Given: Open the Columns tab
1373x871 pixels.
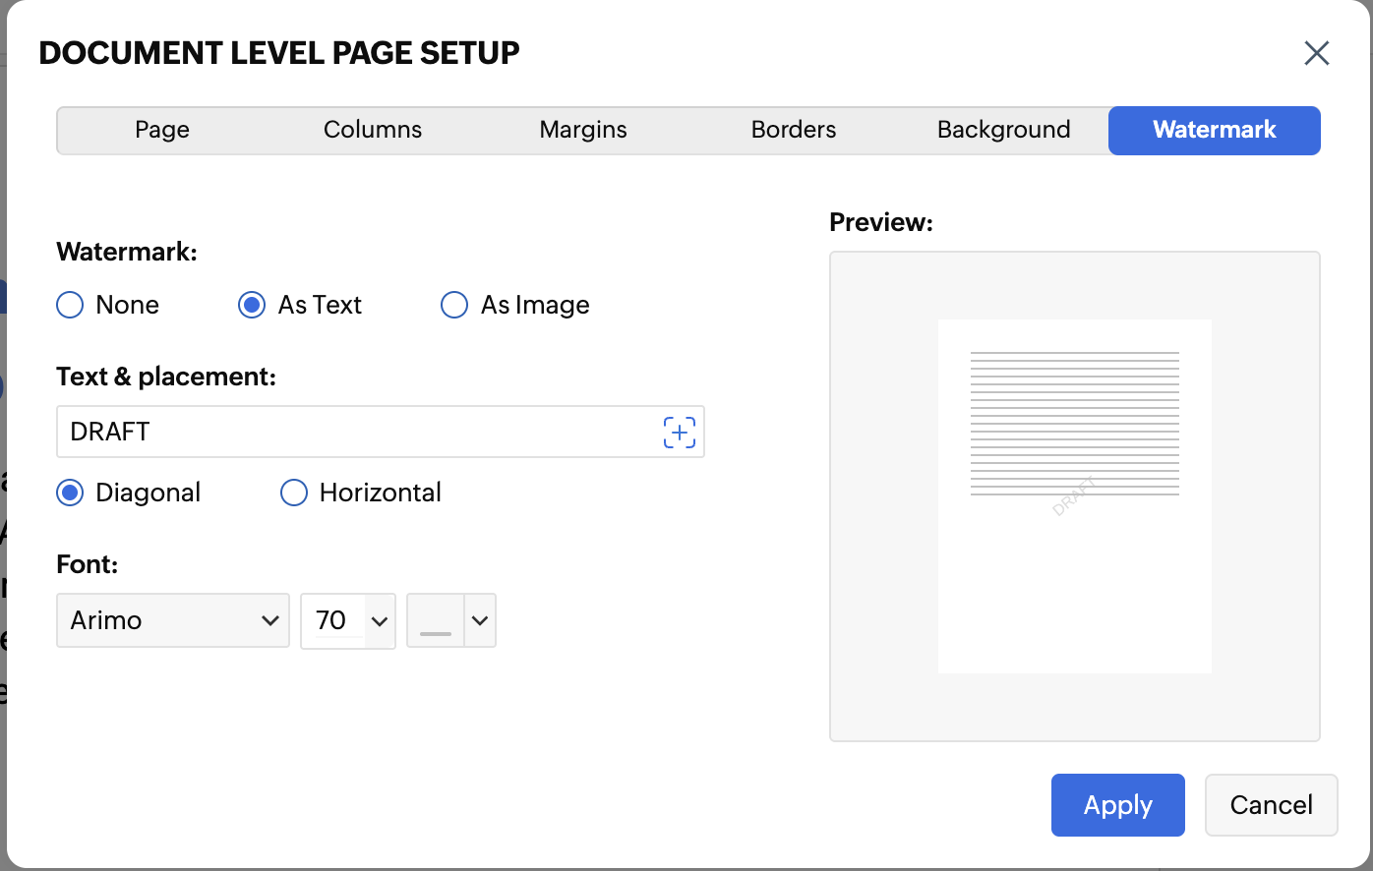Looking at the screenshot, I should (x=373, y=130).
